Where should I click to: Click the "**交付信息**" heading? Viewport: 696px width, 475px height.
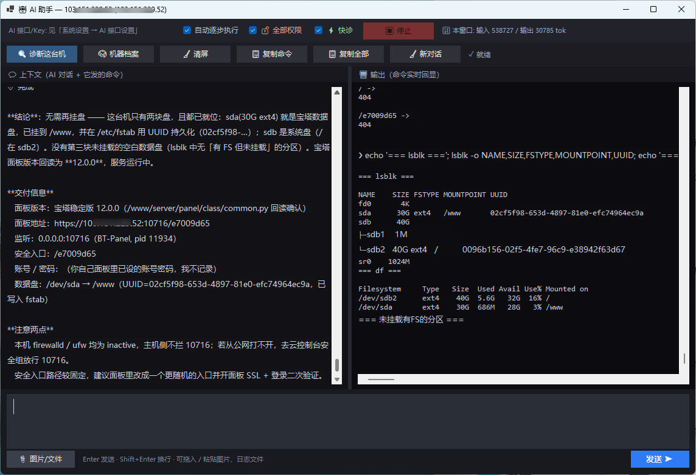click(x=30, y=193)
